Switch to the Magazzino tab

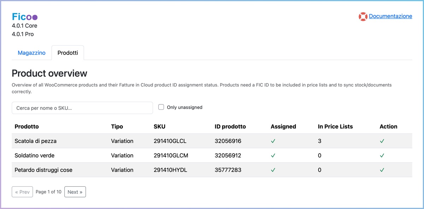pyautogui.click(x=31, y=53)
